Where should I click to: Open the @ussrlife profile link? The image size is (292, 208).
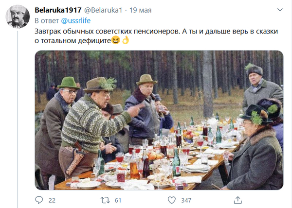point(76,20)
